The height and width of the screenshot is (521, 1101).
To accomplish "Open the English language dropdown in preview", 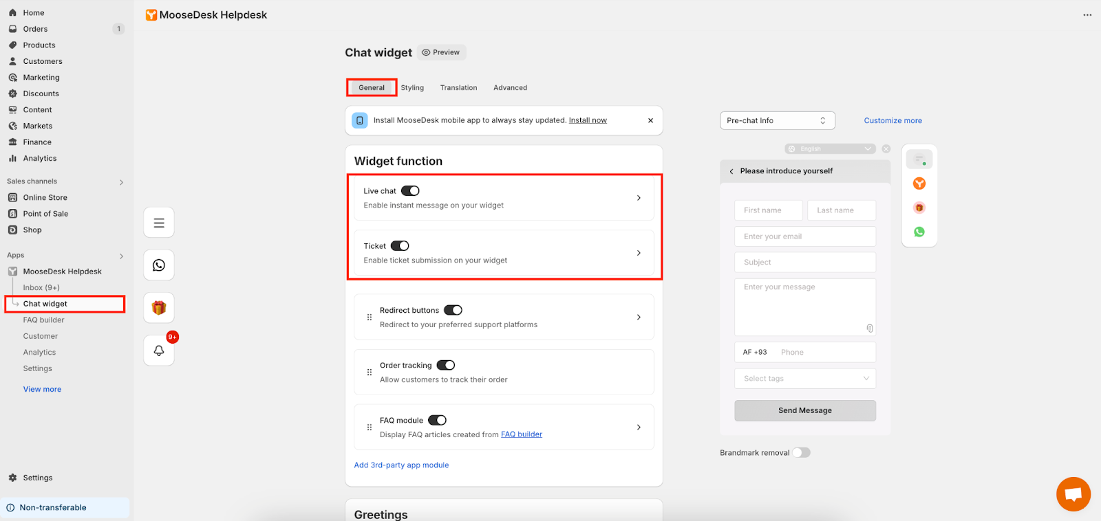I will pyautogui.click(x=830, y=148).
